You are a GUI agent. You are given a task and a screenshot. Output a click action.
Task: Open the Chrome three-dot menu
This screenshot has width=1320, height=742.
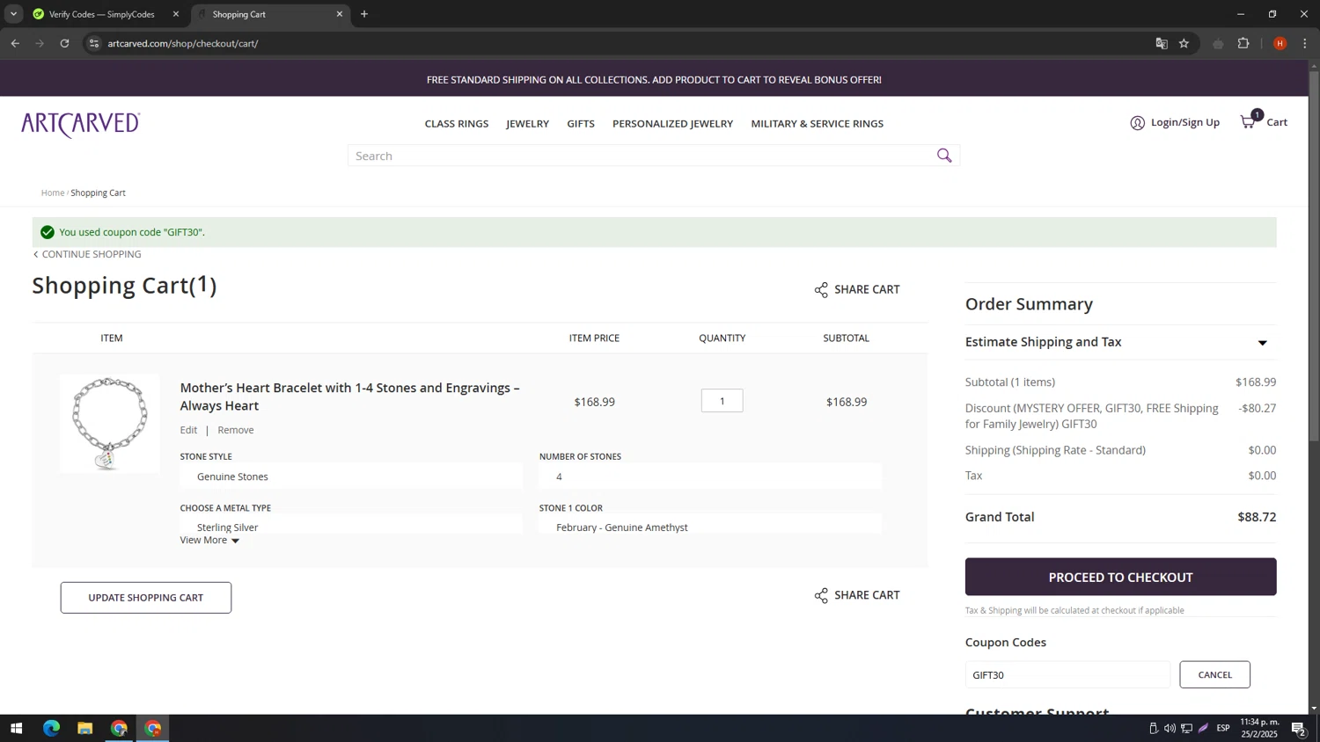(x=1305, y=43)
